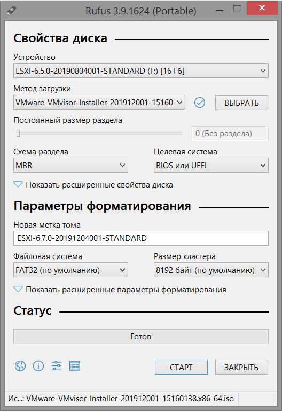Screen dimensions: 282x413
Task: Click the СТАРТ button
Action: pyautogui.click(x=181, y=367)
